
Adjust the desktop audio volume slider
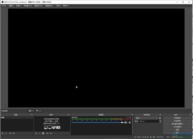click(x=97, y=122)
